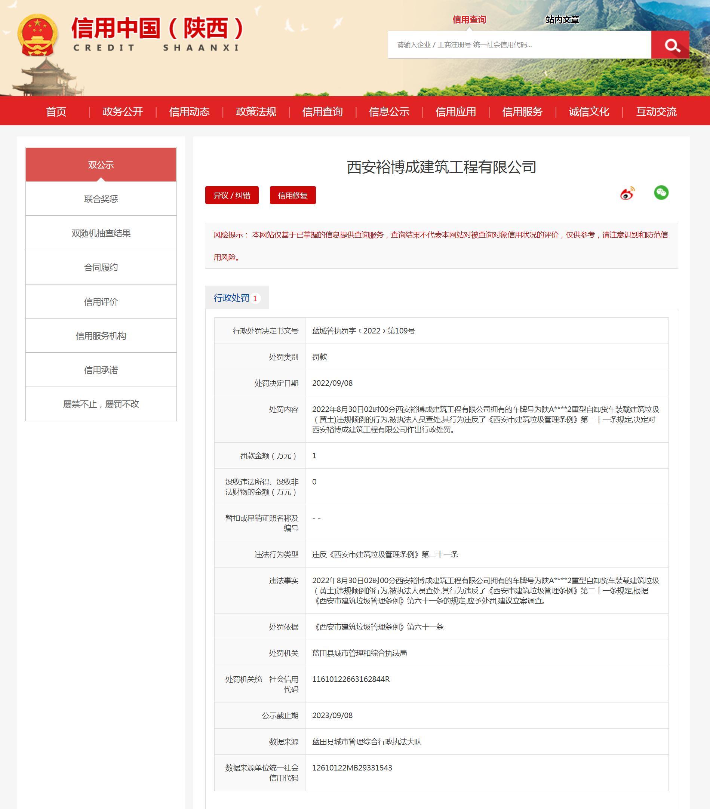The image size is (710, 809).
Task: Select the 信用查询 search tab
Action: point(469,20)
